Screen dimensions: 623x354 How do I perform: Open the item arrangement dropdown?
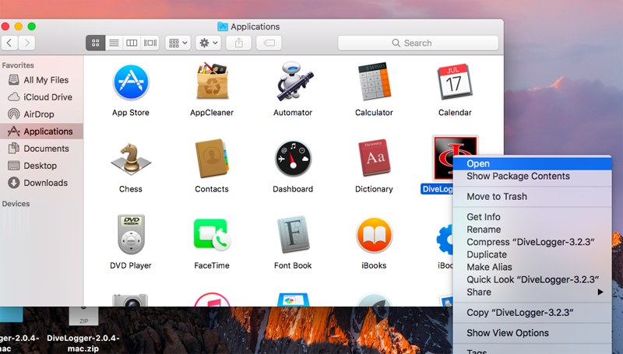[178, 43]
